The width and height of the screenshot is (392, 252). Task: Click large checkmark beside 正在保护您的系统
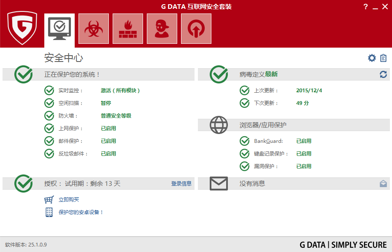[x=24, y=74]
